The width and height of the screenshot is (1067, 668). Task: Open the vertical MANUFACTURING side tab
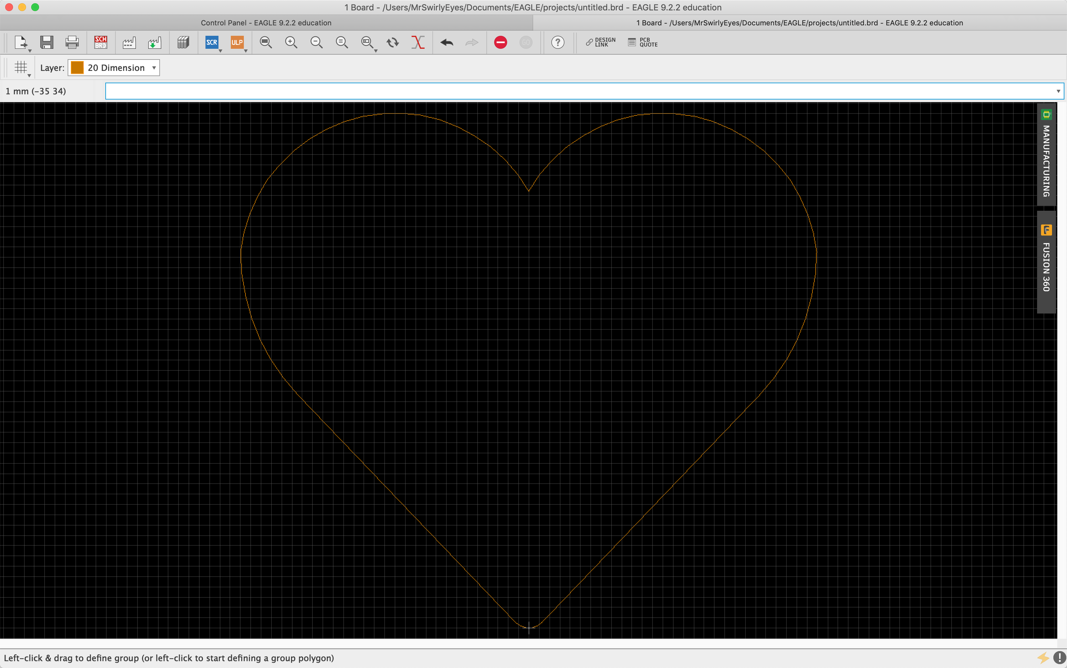click(x=1046, y=154)
